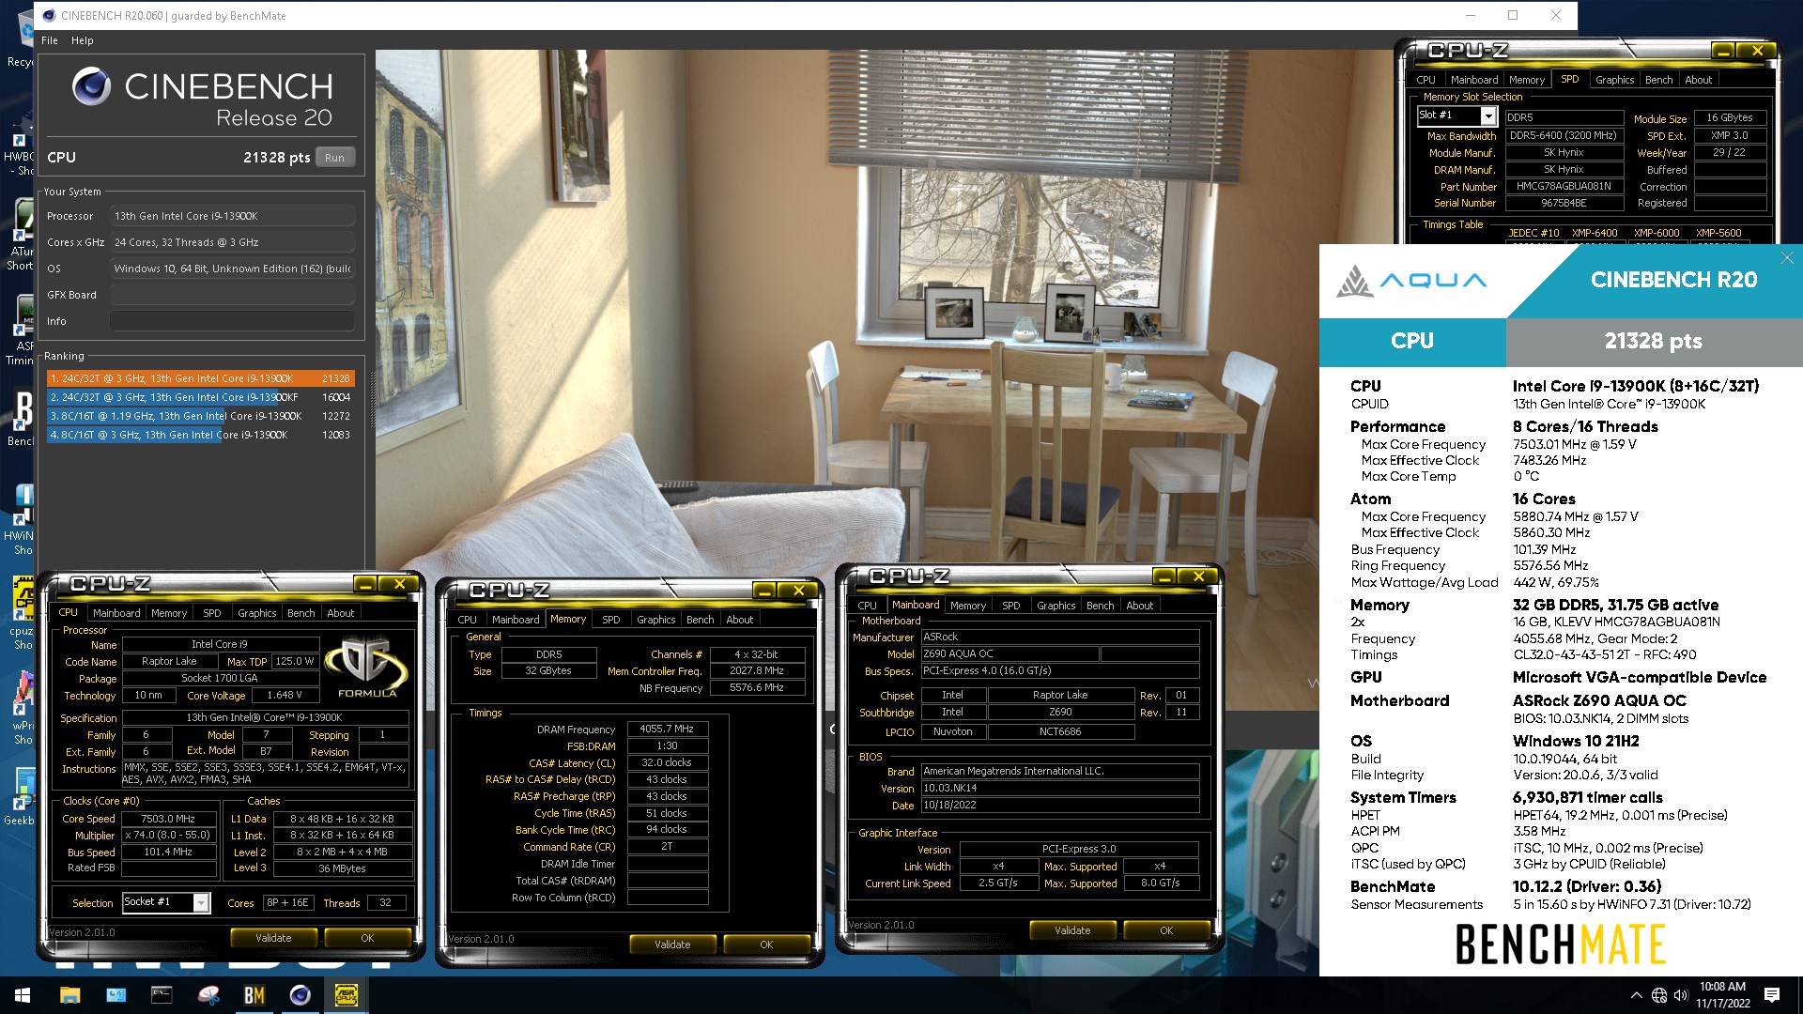Click OK in the CPU-Z Memory window

tap(766, 945)
